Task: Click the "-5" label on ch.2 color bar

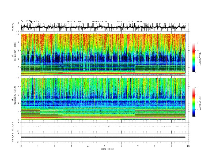Action: click(198, 102)
